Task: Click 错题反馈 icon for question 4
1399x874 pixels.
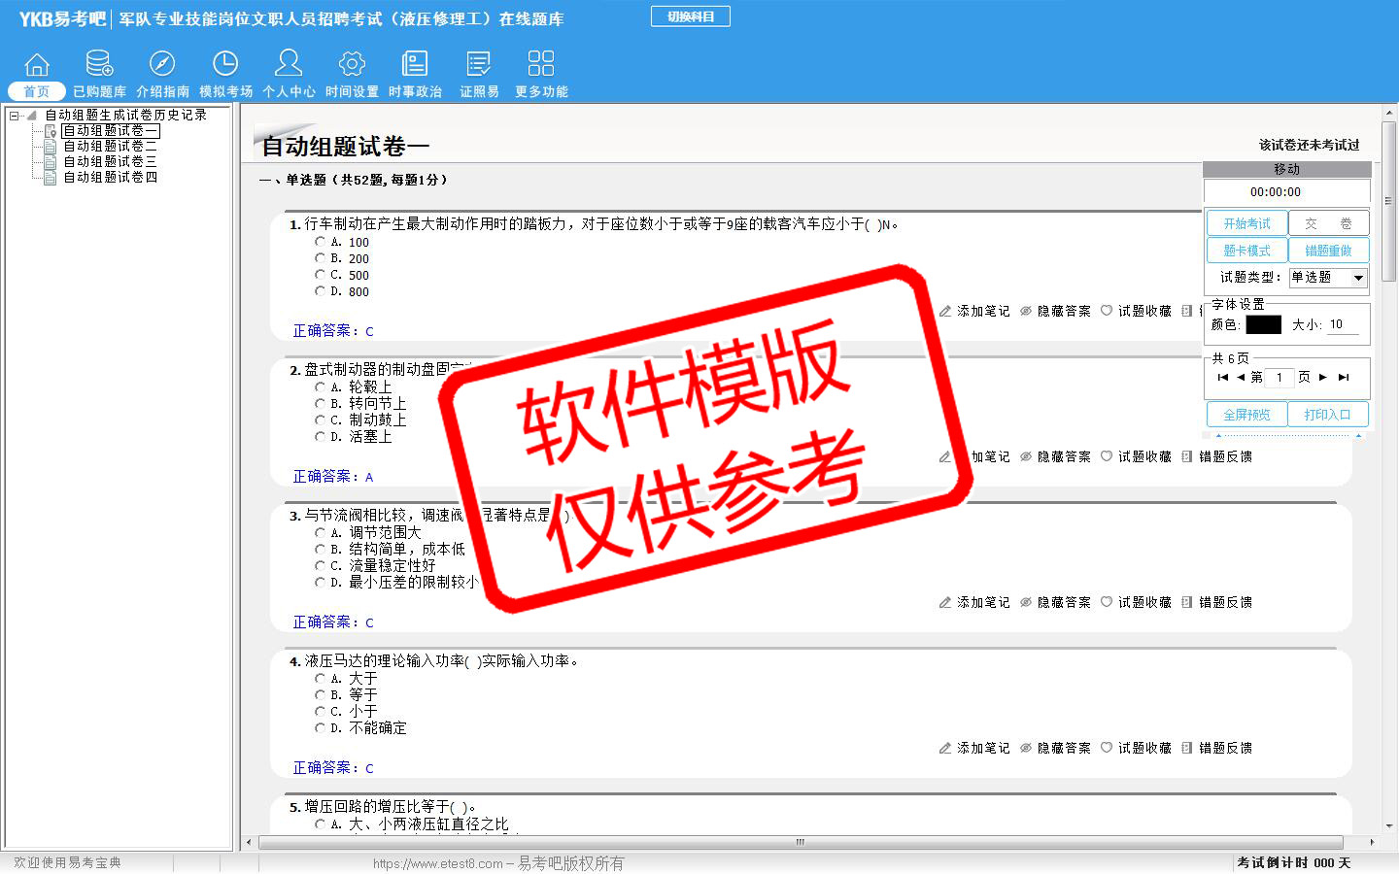Action: pyautogui.click(x=1187, y=748)
